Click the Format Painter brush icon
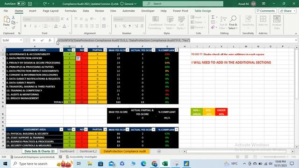The width and height of the screenshot is (299, 168). [14, 28]
